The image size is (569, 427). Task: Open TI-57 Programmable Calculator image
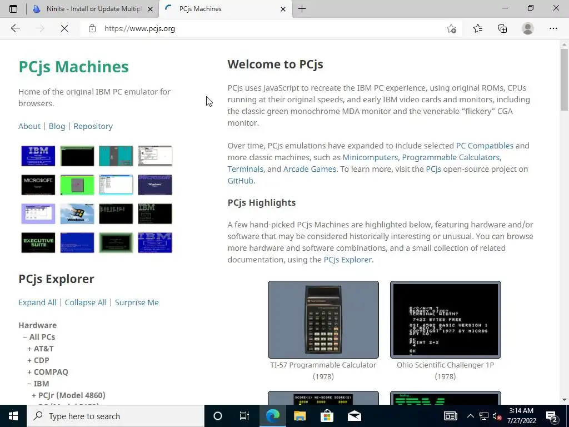coord(323,320)
